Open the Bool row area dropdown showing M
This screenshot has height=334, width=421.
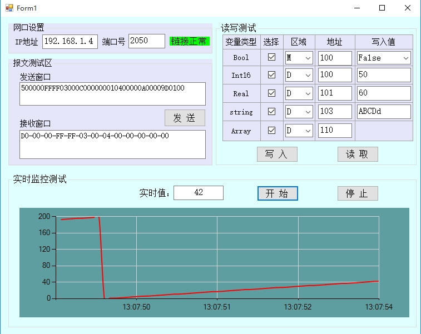point(299,58)
